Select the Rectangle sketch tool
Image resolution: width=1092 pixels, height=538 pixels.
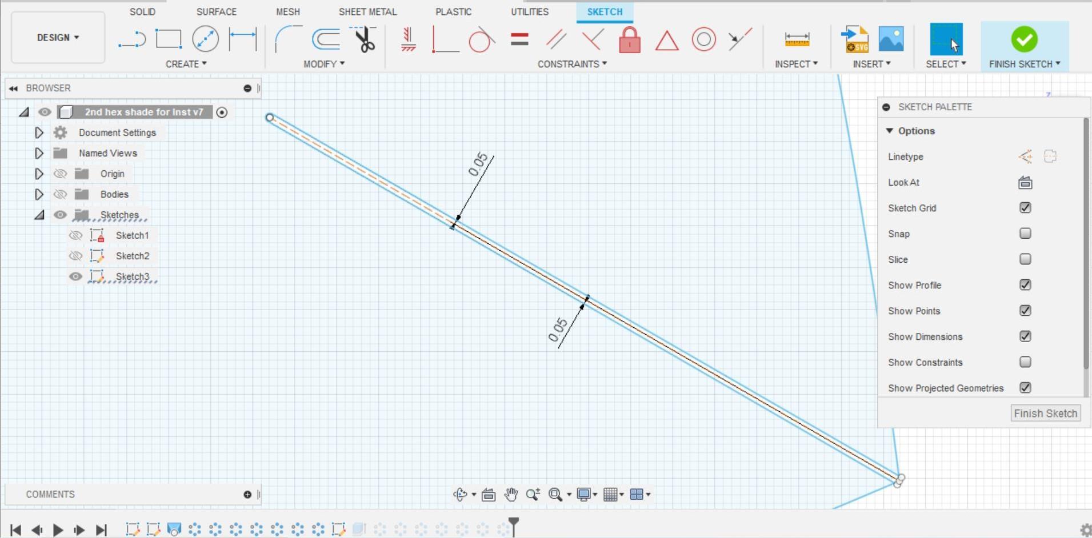tap(169, 39)
